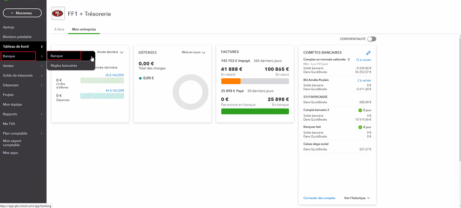This screenshot has width=461, height=208.
Task: Click the green En banque paid bar
Action: 255,111
